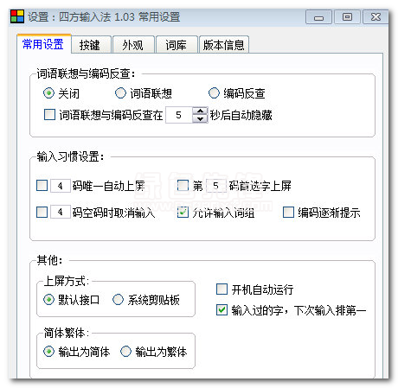
Task: Enable 编码逐渐提示 checkbox
Action: (288, 213)
